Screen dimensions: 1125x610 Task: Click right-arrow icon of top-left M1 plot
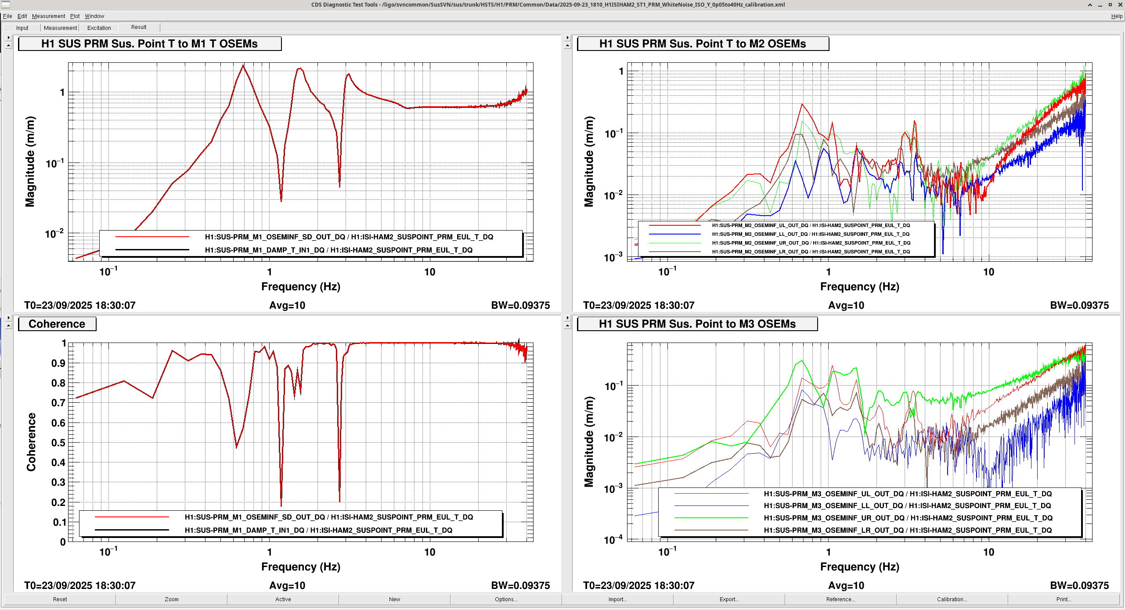(8, 38)
